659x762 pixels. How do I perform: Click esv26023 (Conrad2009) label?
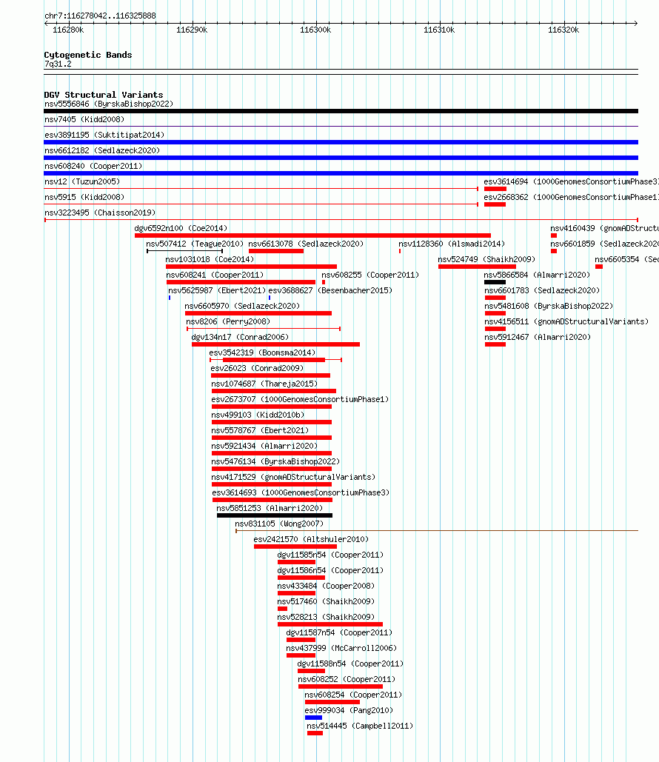click(x=257, y=368)
